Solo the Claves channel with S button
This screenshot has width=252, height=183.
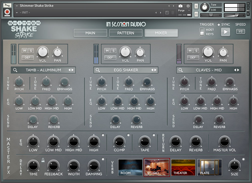196,51
